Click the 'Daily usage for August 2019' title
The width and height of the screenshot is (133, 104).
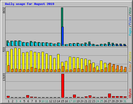tap(30, 4)
